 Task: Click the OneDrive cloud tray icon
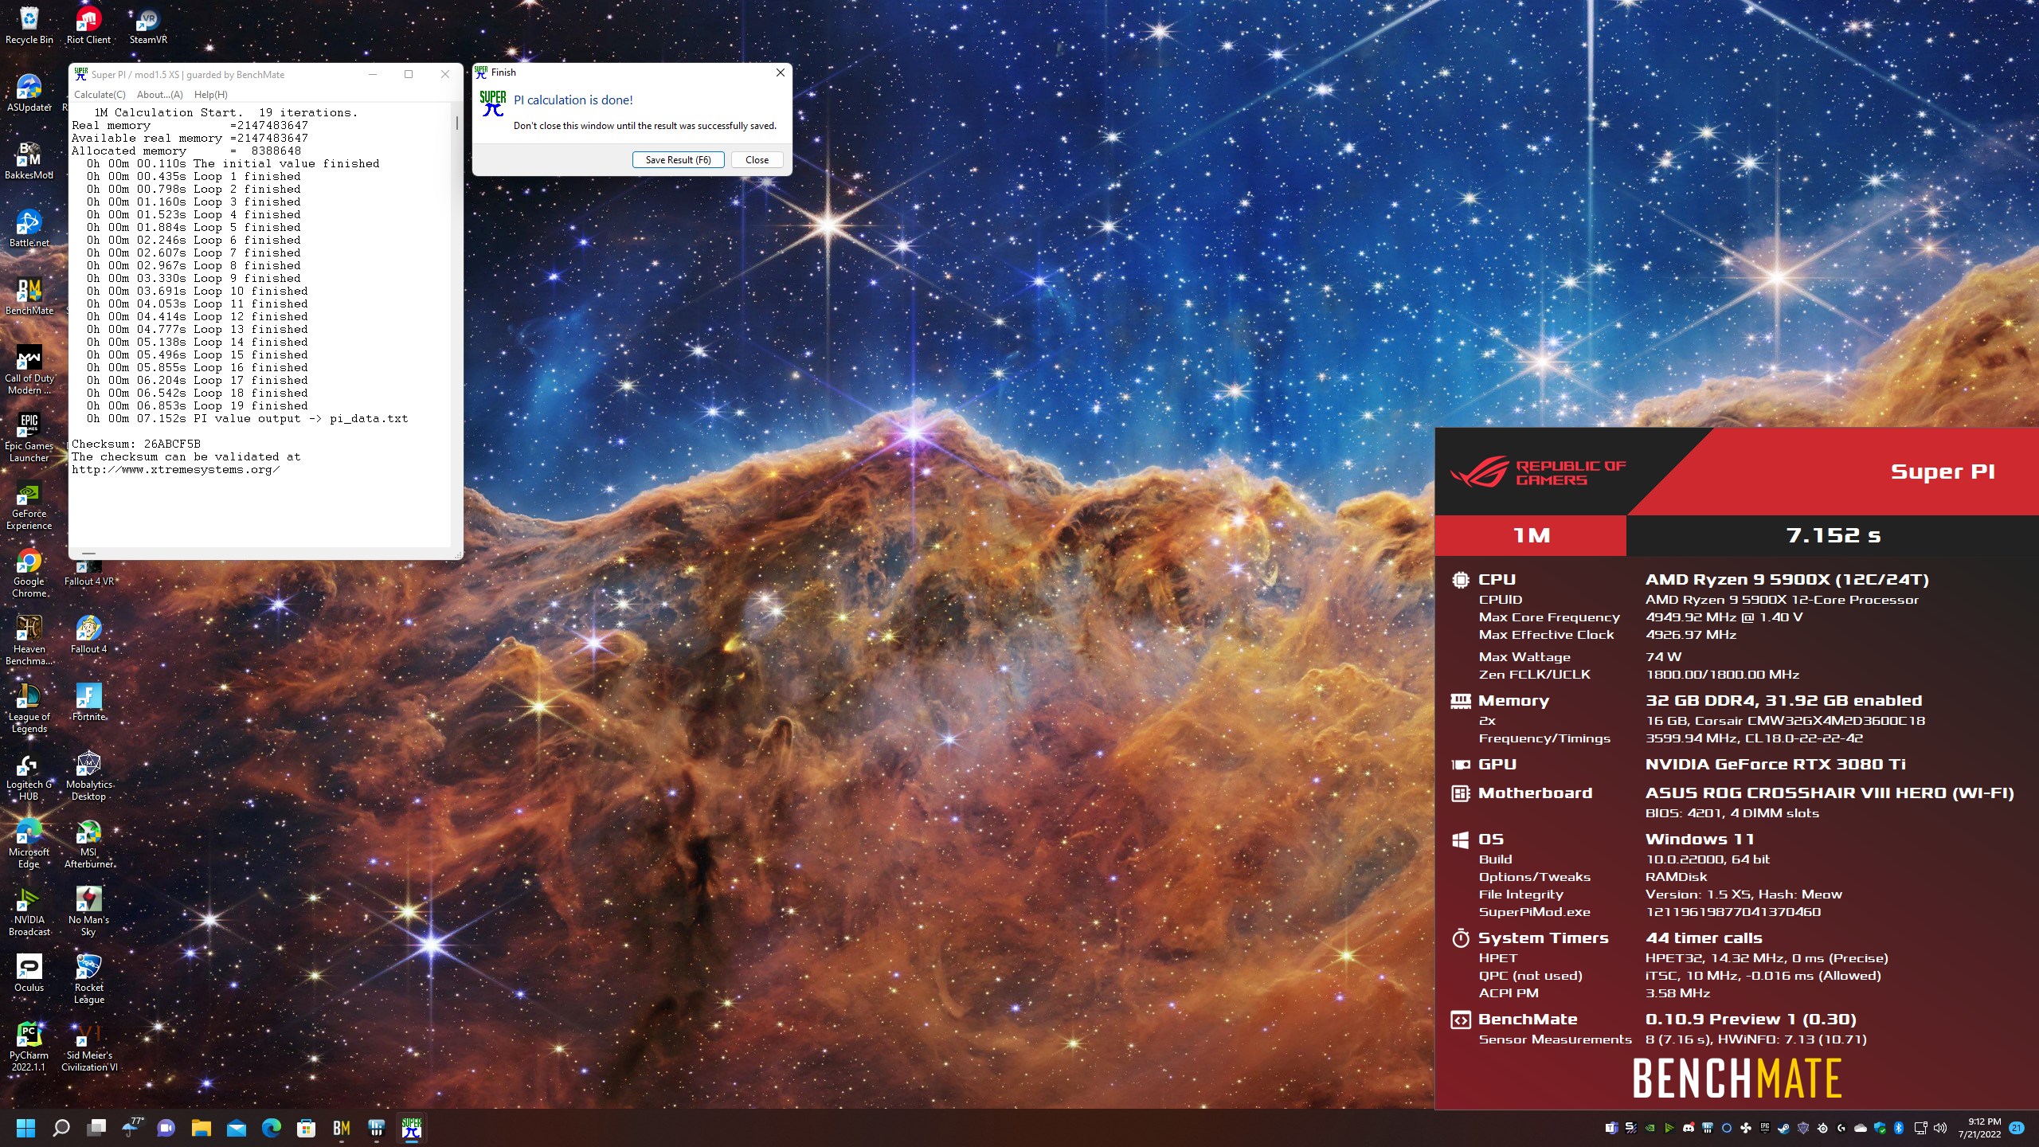[1861, 1128]
